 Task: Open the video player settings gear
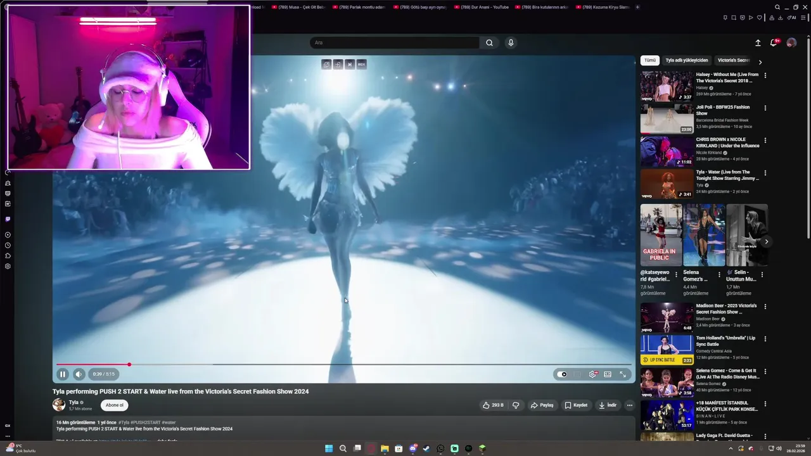(592, 374)
